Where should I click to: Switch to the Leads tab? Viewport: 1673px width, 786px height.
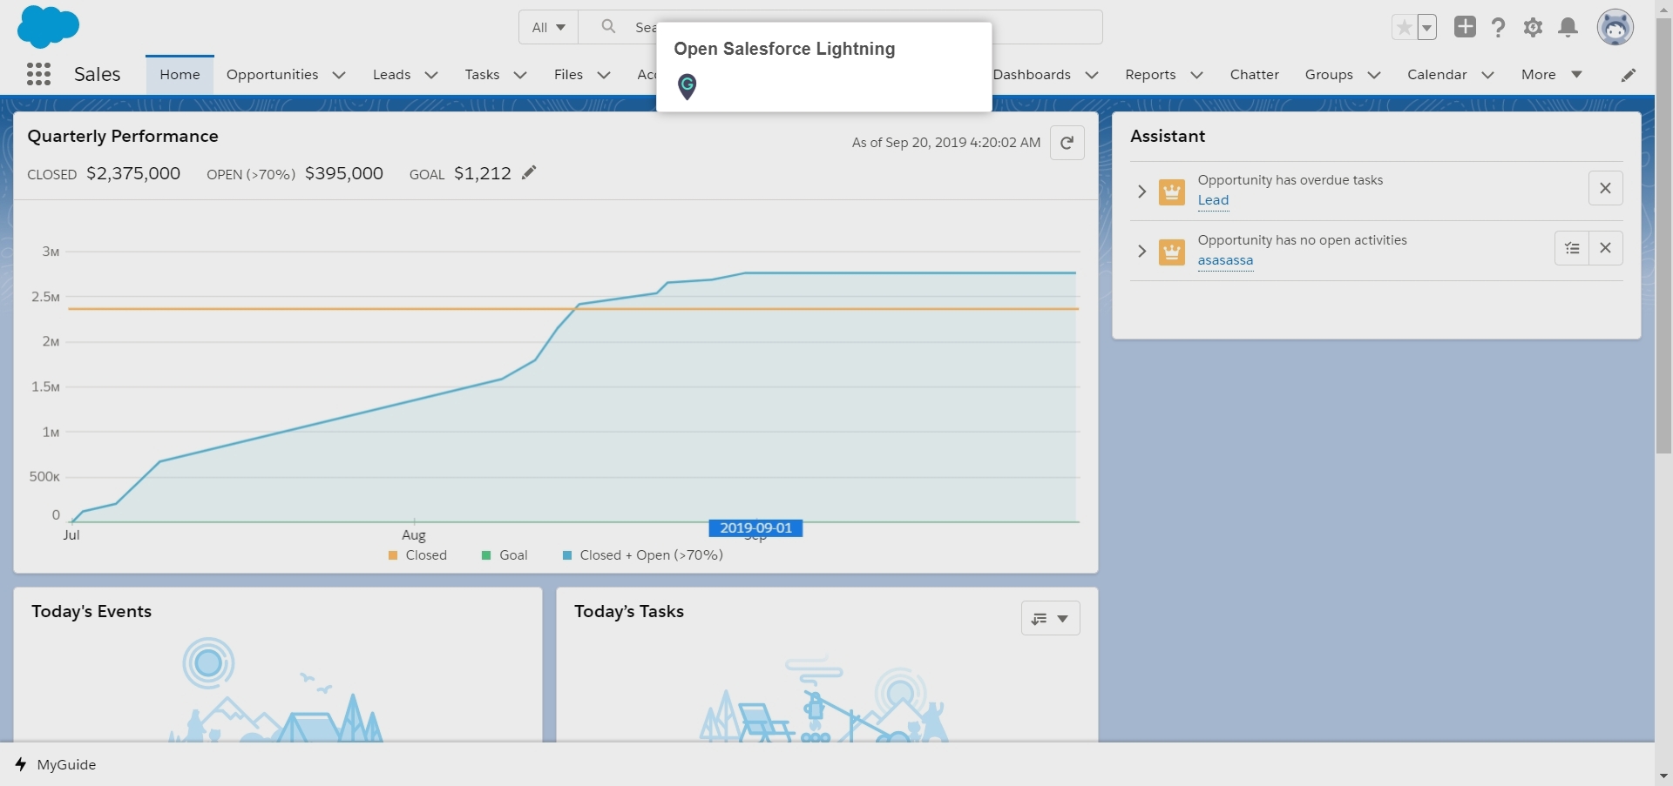click(x=391, y=75)
